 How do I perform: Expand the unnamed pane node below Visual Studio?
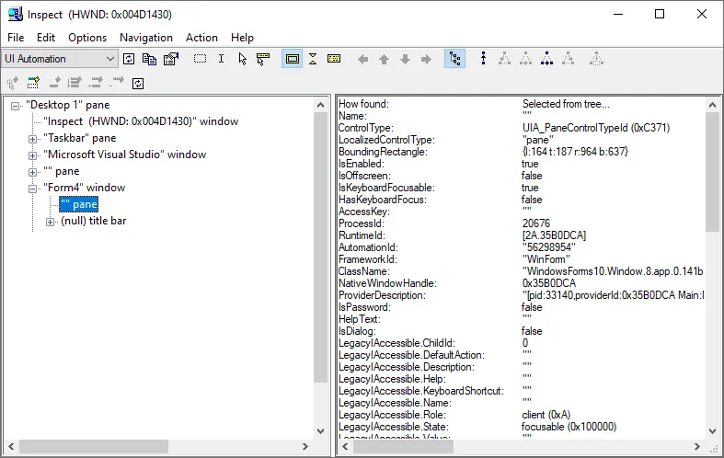(x=32, y=172)
